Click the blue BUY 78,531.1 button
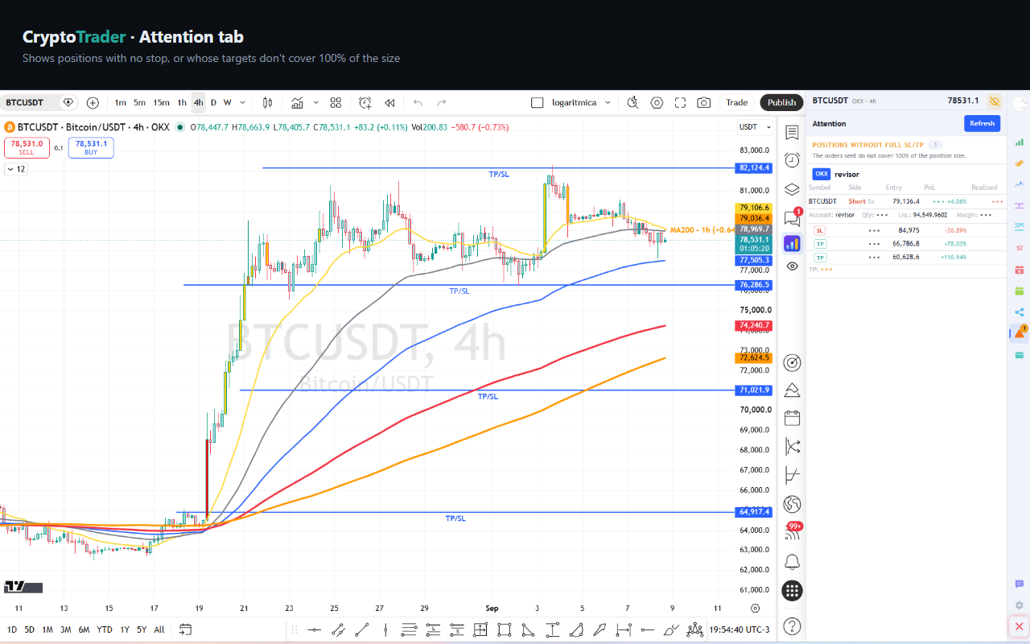Screen dimensions: 1030x644 pyautogui.click(x=91, y=147)
